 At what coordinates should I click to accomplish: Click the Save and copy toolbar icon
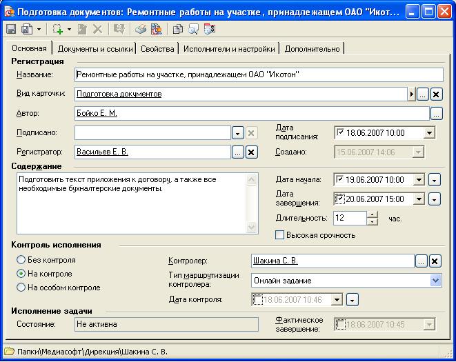click(27, 30)
